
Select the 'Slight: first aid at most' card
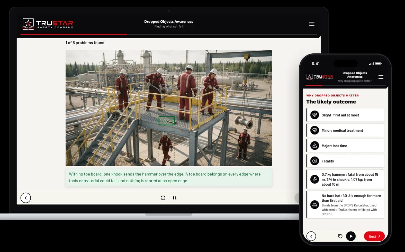pos(346,115)
